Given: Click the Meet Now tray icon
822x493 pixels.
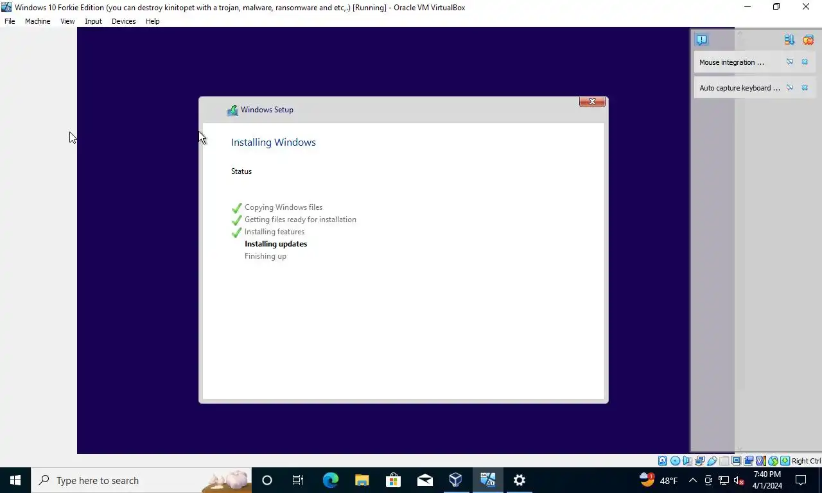Looking at the screenshot, I should click(708, 480).
